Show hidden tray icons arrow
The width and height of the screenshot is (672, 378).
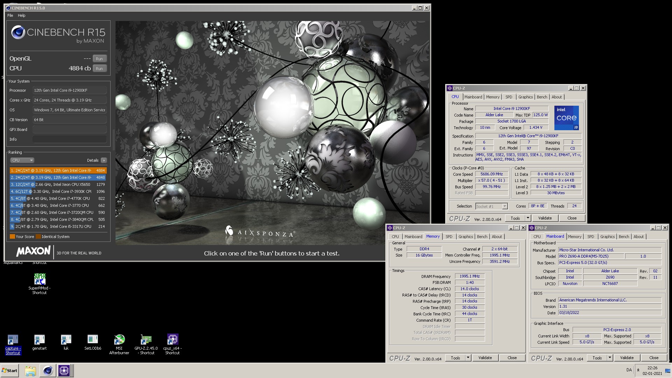tap(638, 370)
